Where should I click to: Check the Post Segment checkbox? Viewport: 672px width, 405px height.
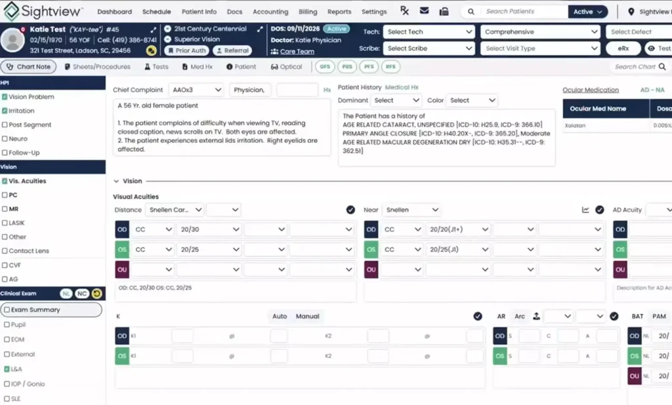click(5, 125)
